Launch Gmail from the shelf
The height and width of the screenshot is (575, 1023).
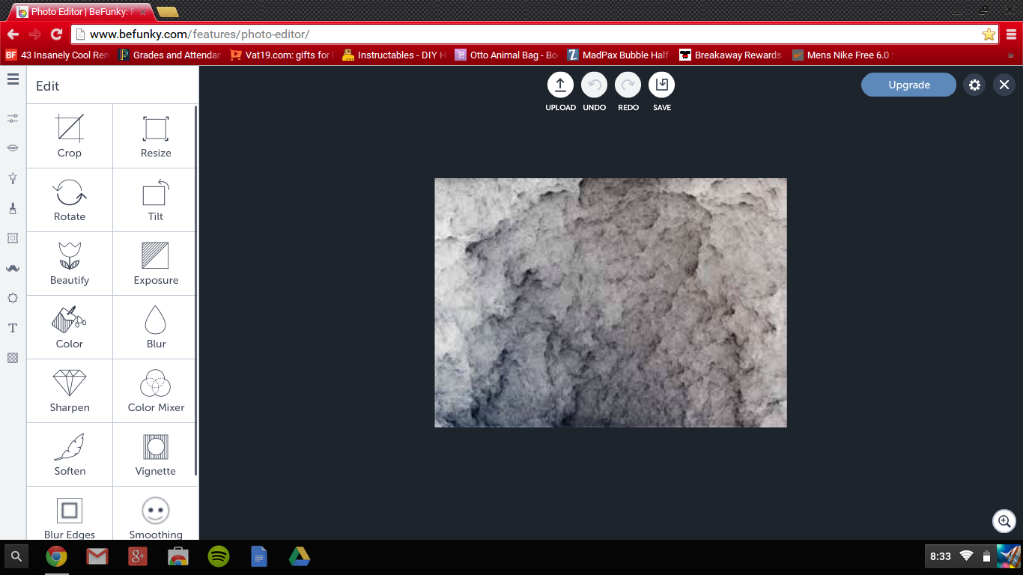pos(97,556)
